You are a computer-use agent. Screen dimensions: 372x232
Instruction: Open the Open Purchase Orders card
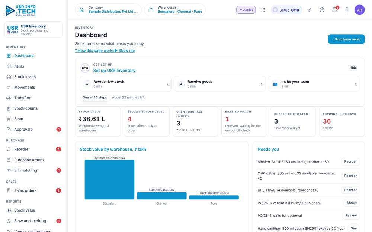[x=196, y=121]
